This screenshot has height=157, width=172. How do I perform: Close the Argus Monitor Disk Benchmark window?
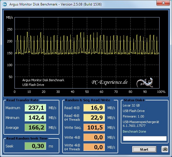click(164, 3)
